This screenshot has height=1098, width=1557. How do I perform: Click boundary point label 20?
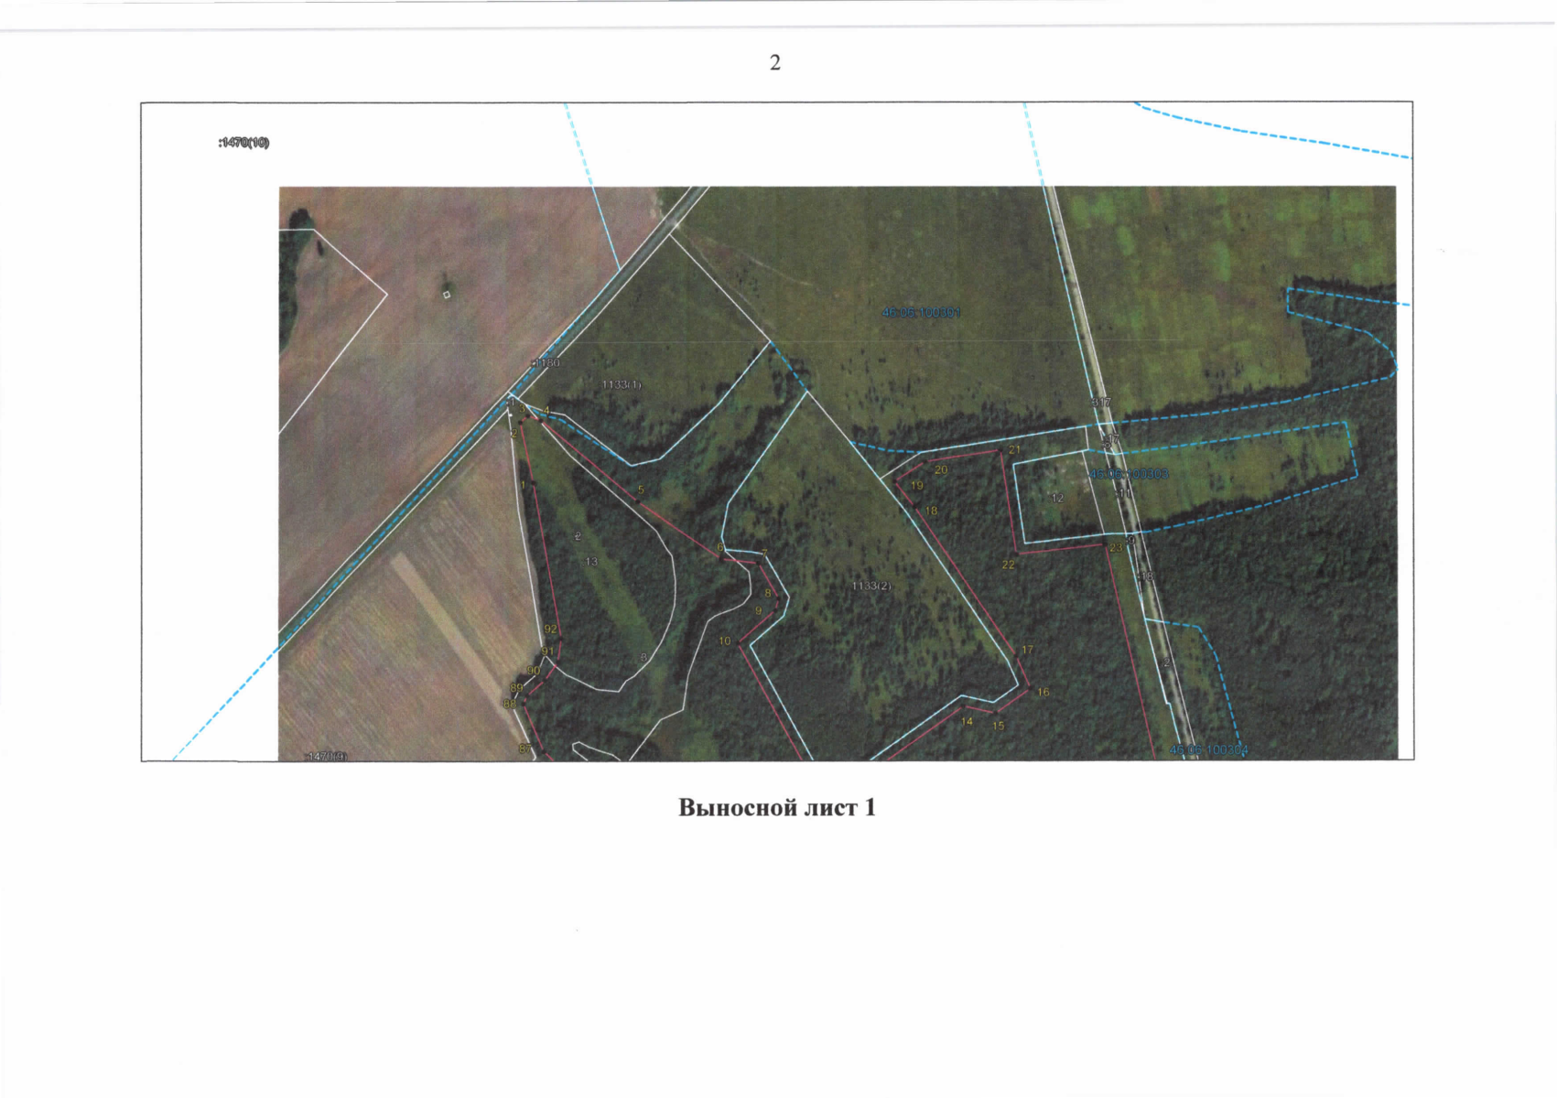coord(941,469)
